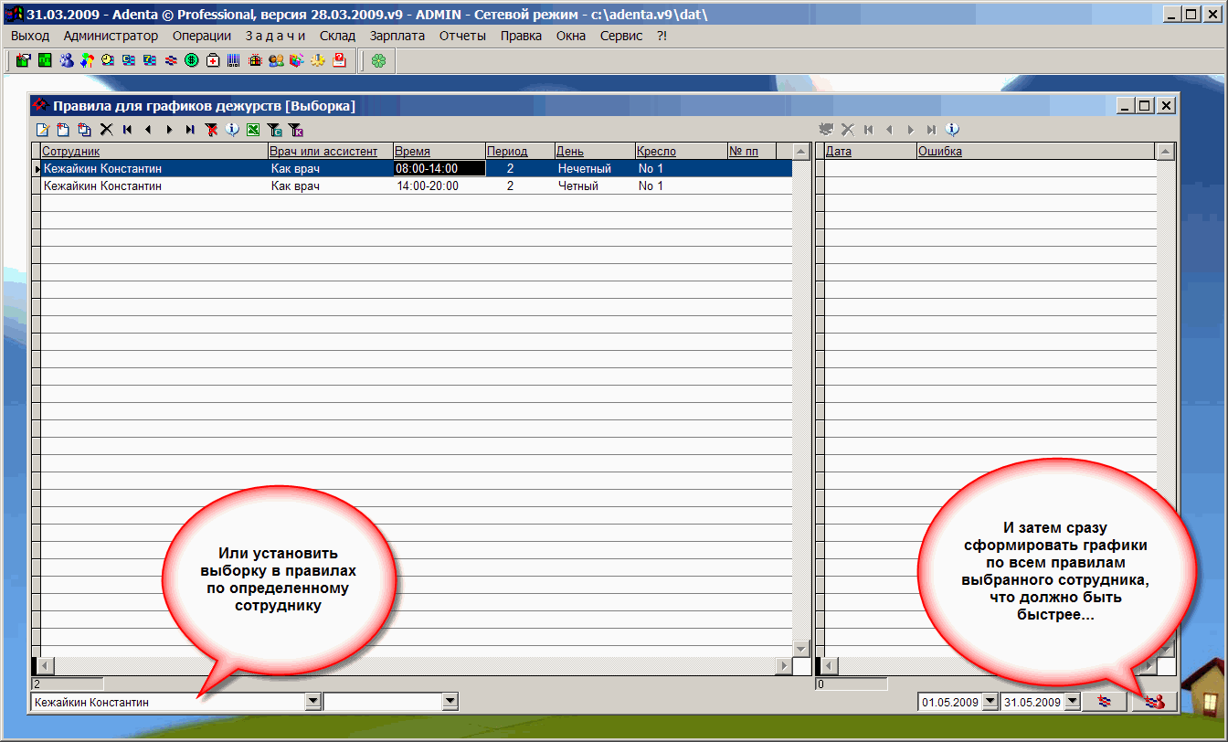Jump to last record in rules toolbar
Viewport: 1228px width, 742px height.
[190, 130]
